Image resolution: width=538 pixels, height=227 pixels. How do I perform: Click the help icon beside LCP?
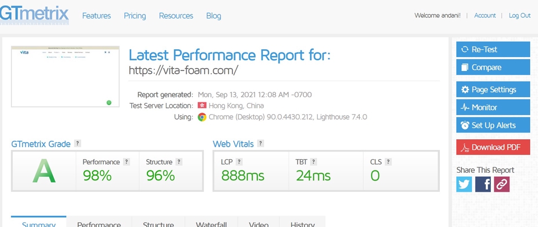pyautogui.click(x=239, y=162)
